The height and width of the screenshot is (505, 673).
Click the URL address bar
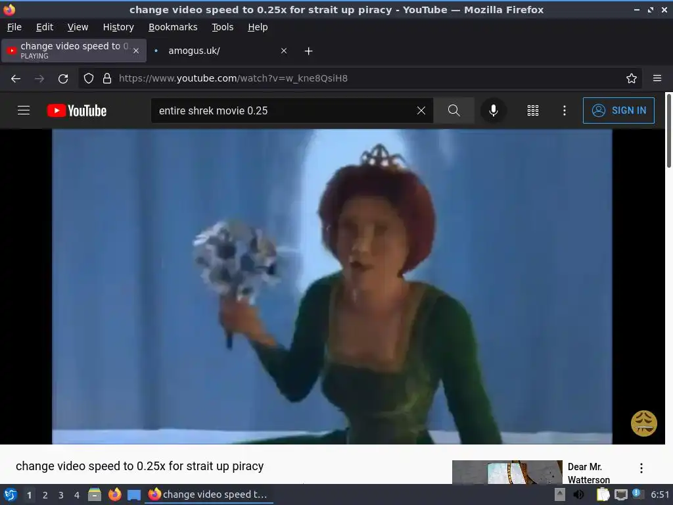[x=361, y=78]
